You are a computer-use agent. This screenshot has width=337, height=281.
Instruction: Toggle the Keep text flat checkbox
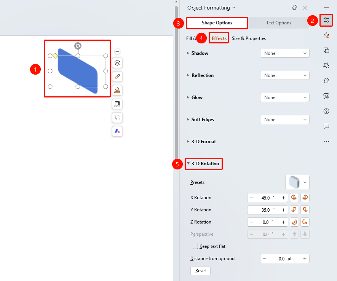[x=195, y=246]
